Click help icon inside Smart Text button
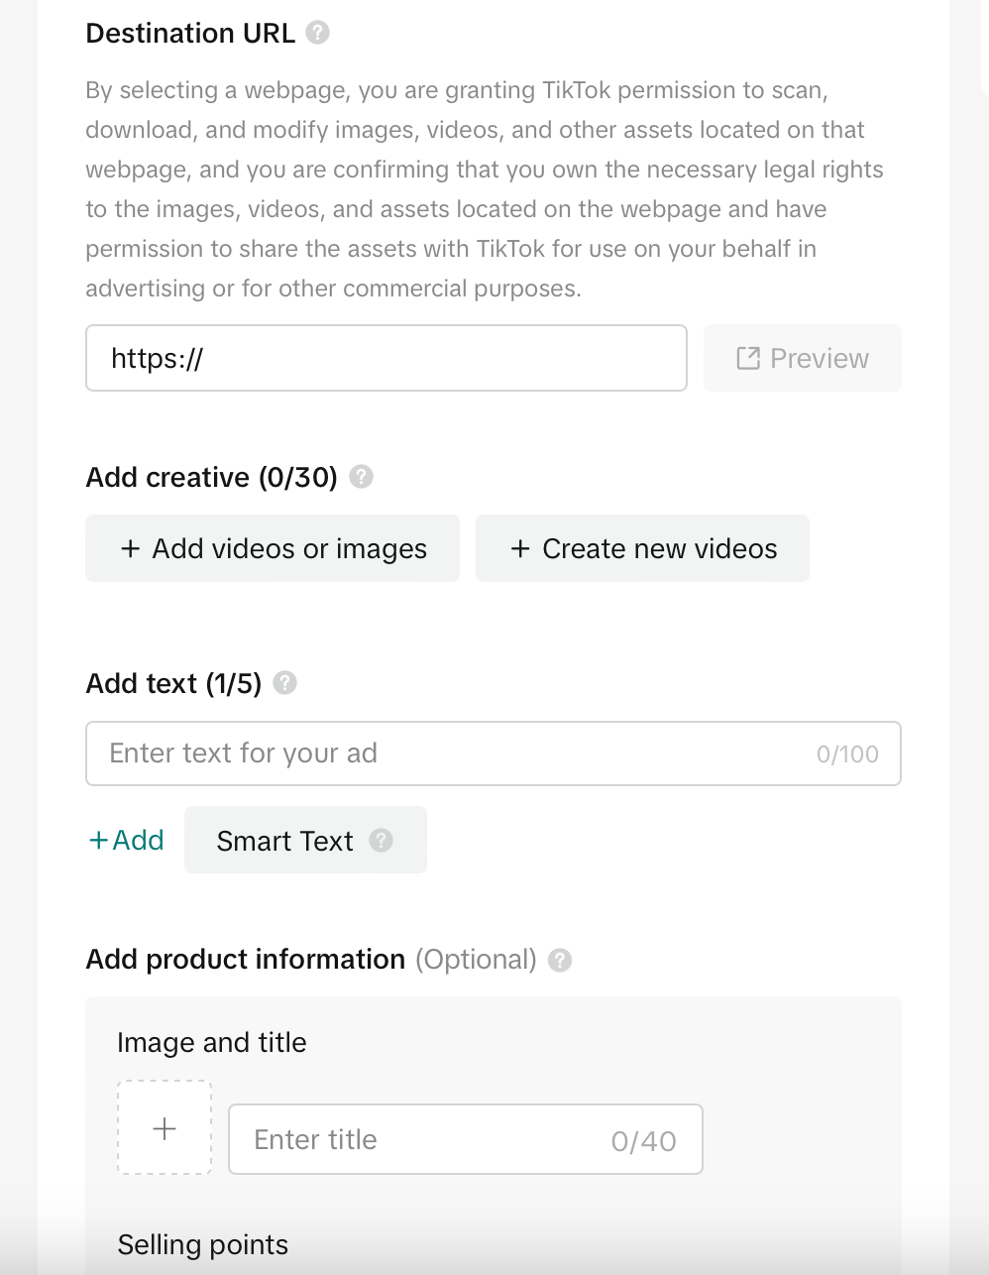 point(382,841)
